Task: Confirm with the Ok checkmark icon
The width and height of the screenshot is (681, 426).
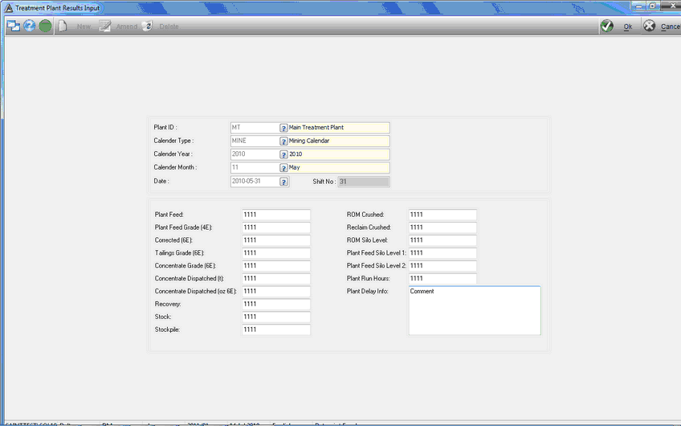Action: coord(607,26)
